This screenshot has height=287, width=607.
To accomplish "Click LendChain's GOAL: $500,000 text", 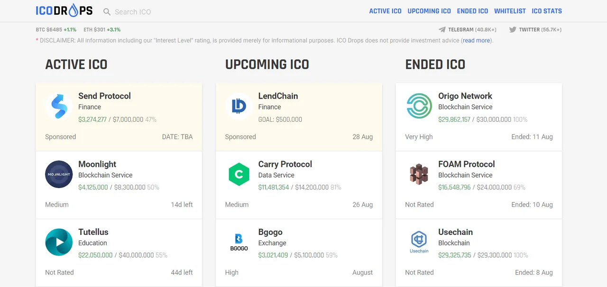I will point(280,119).
